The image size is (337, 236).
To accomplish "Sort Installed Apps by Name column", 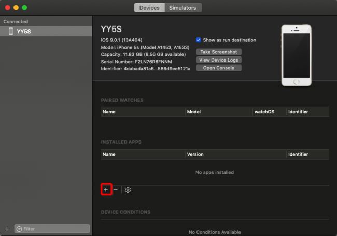I will (143, 154).
